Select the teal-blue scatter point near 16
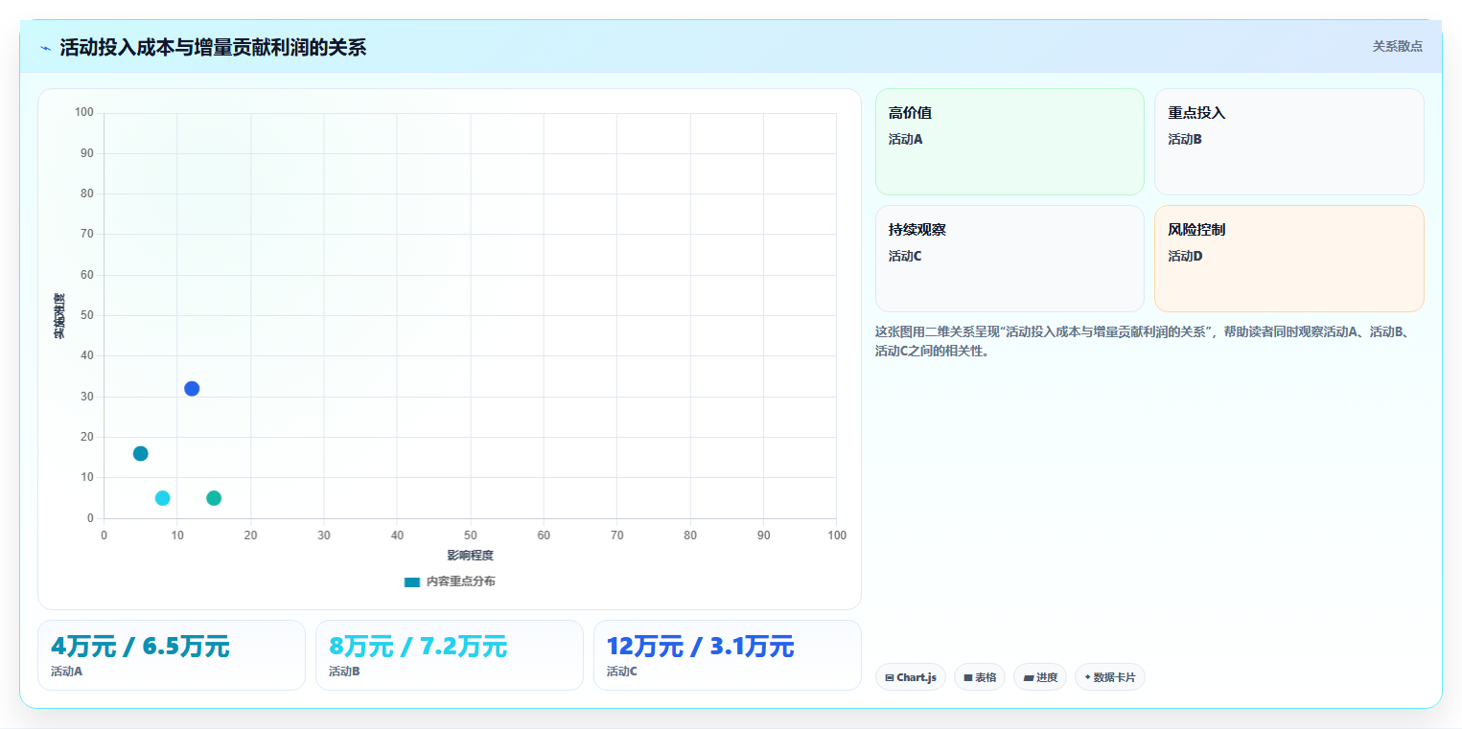This screenshot has height=729, width=1462. click(x=141, y=453)
